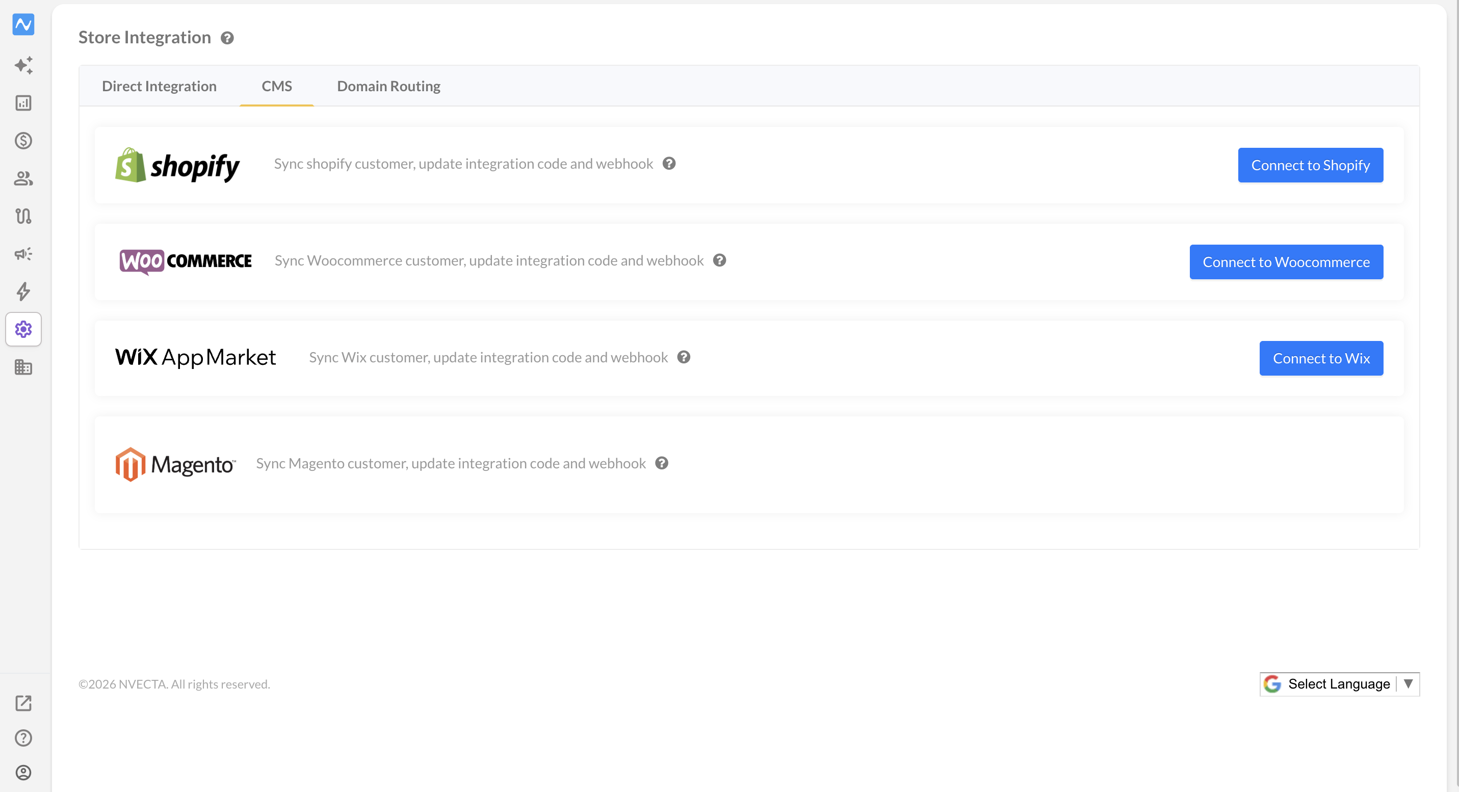The height and width of the screenshot is (792, 1459).
Task: Switch to the Direct Integration tab
Action: pos(159,86)
